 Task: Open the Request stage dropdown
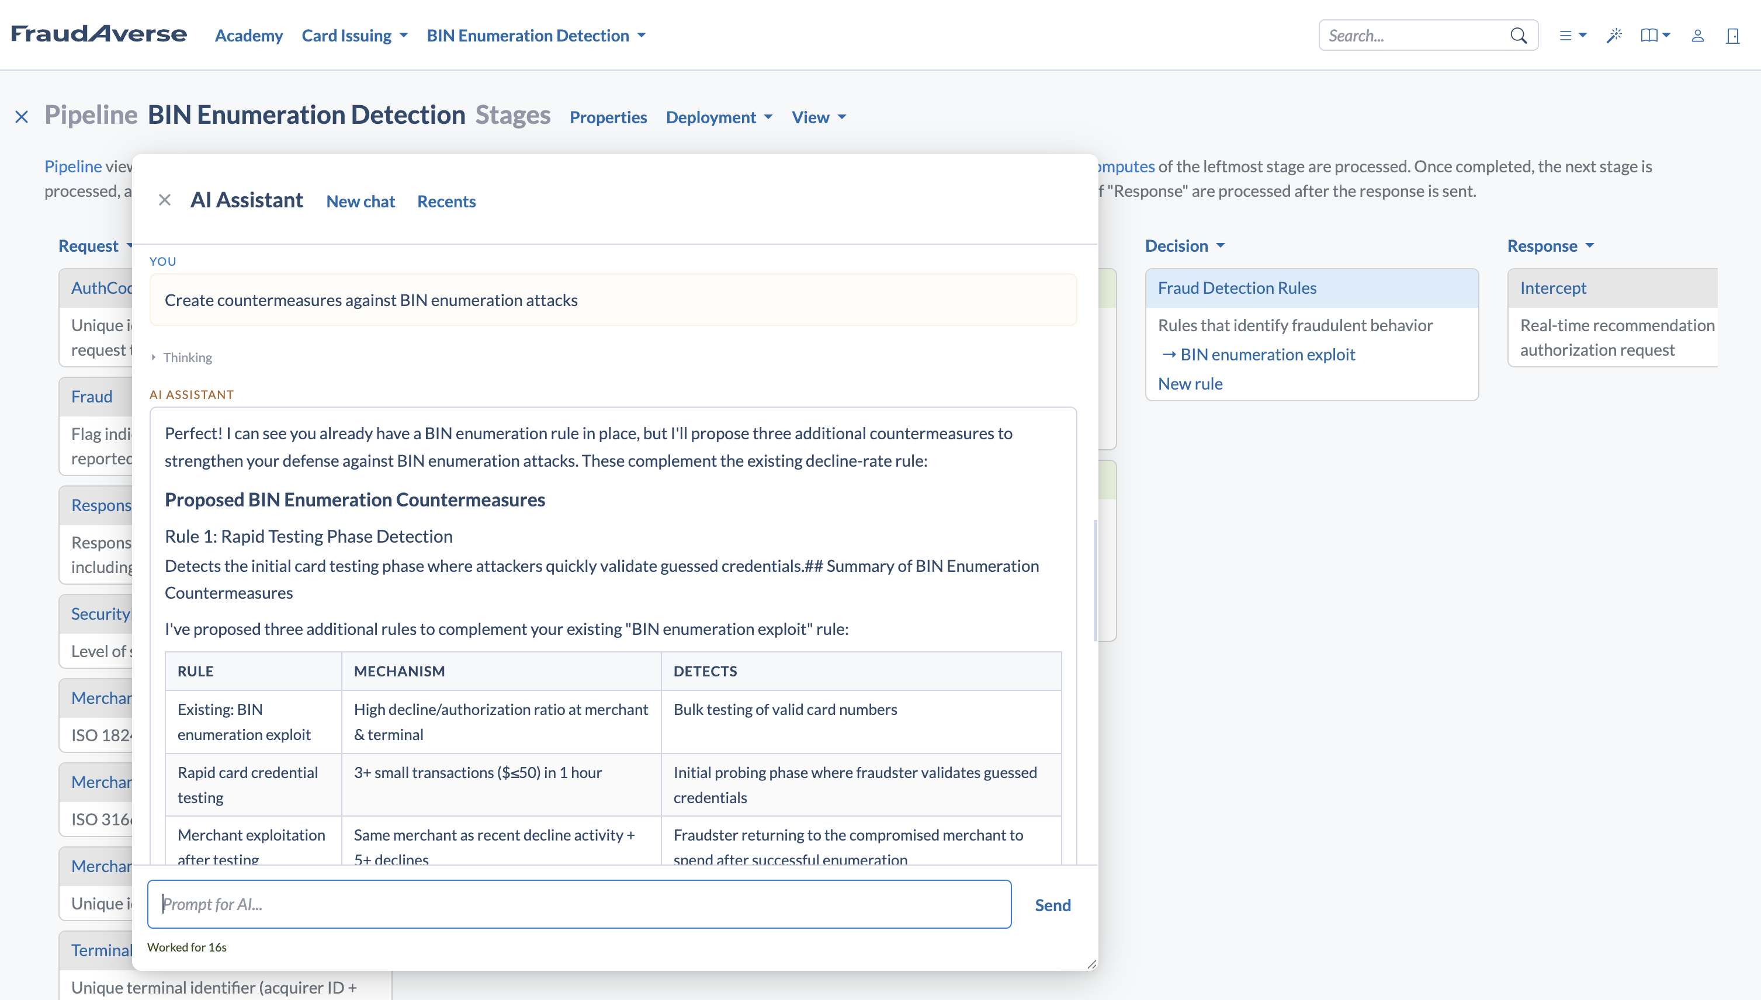coord(95,246)
